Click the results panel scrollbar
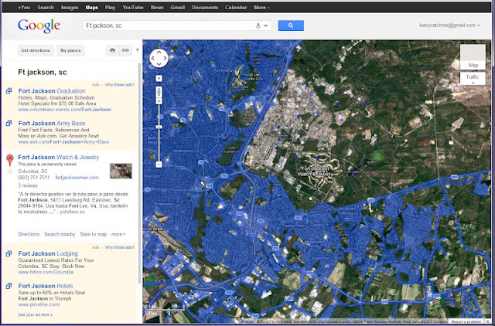Screen dimensions: 495x326 [140, 171]
